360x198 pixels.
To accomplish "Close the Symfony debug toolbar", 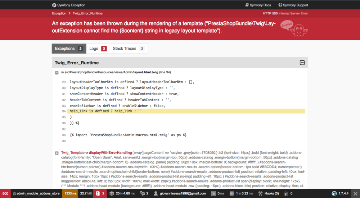I will coord(355,194).
